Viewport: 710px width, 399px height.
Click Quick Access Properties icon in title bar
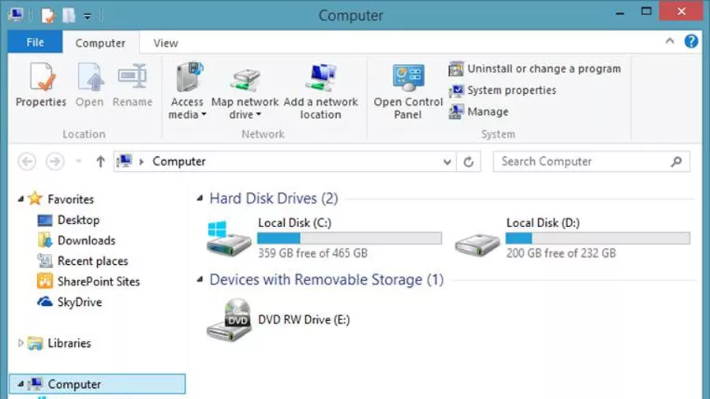(x=47, y=16)
